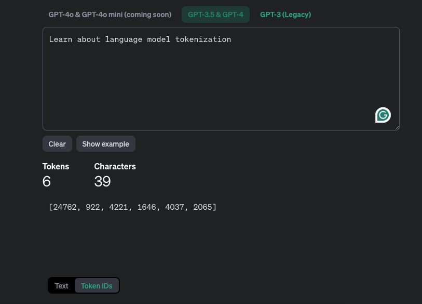Click the Show example button
Image resolution: width=422 pixels, height=304 pixels.
click(x=106, y=144)
